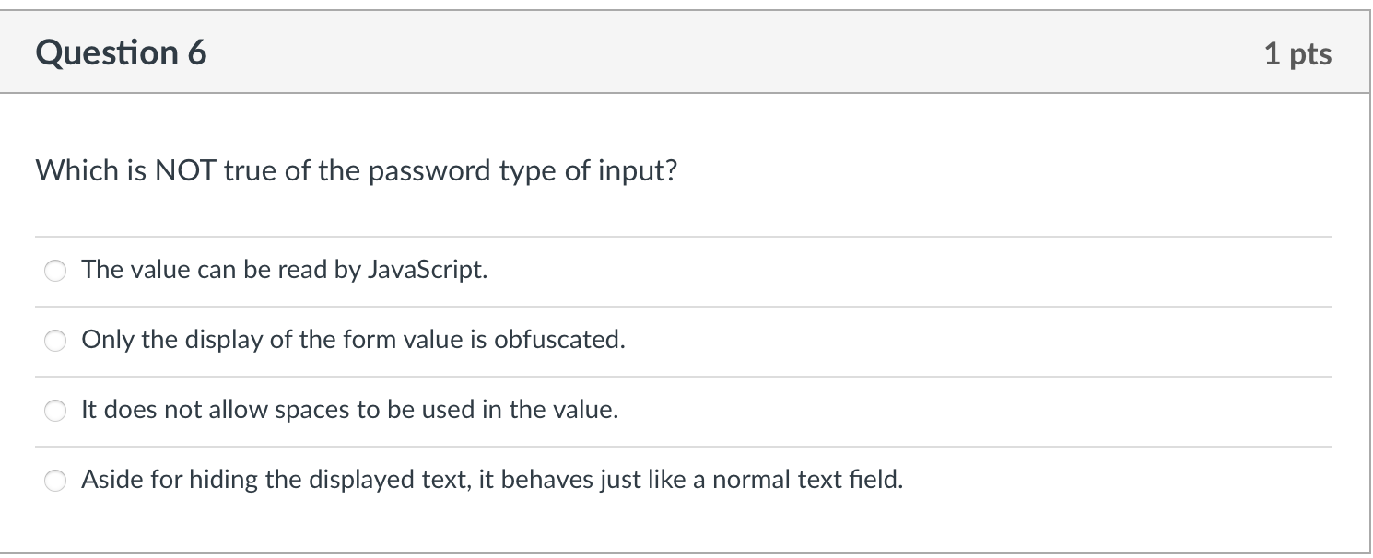Select the radio button for 'The value can be read by JavaScript'

[56, 271]
